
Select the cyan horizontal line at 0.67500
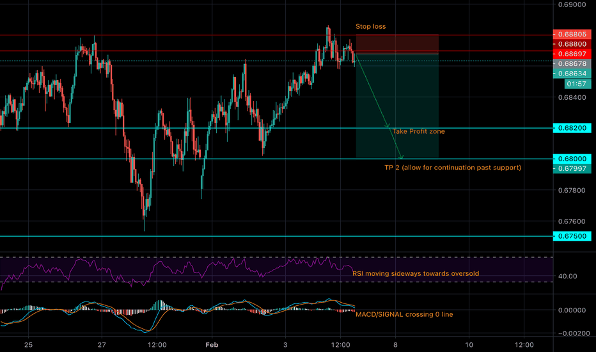tap(276, 236)
